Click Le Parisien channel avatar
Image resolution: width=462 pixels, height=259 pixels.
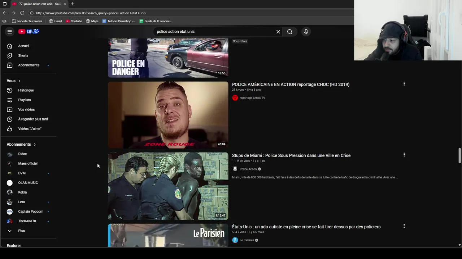tap(235, 240)
